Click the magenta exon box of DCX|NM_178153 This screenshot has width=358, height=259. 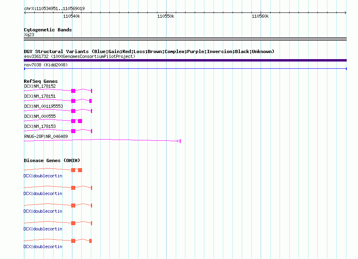coord(73,131)
